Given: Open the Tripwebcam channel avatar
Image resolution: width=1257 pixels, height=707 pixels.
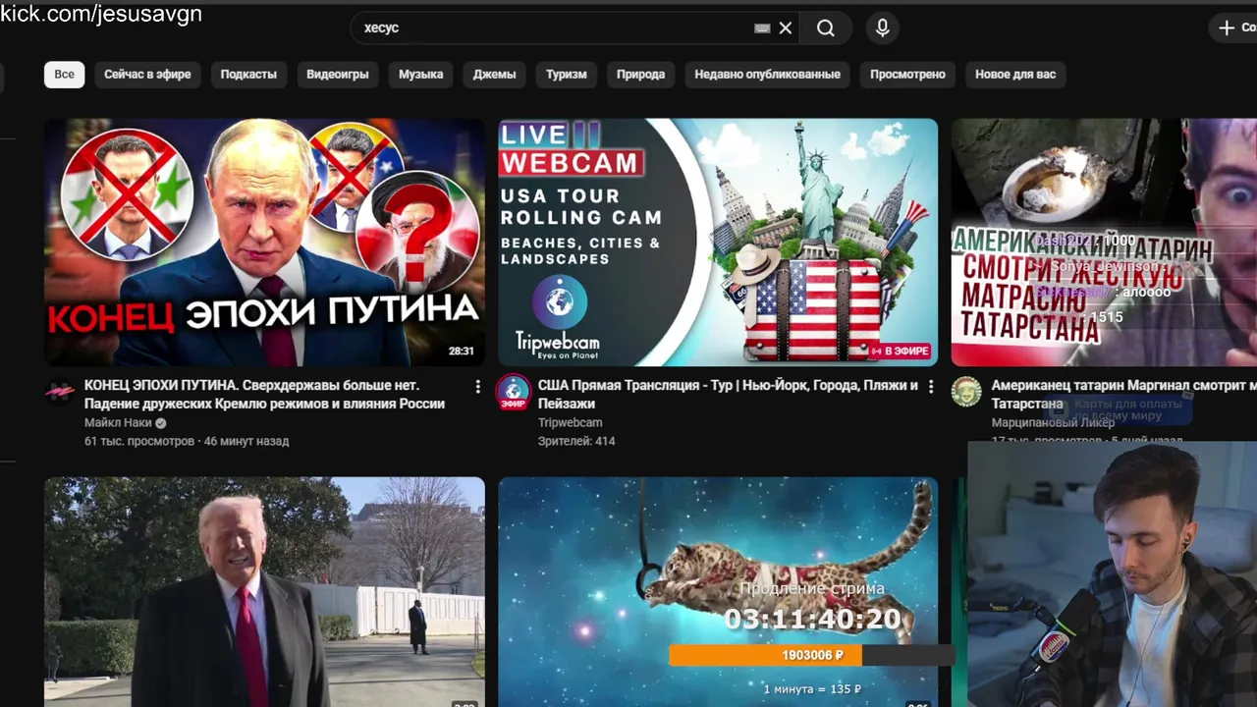Looking at the screenshot, I should [513, 392].
